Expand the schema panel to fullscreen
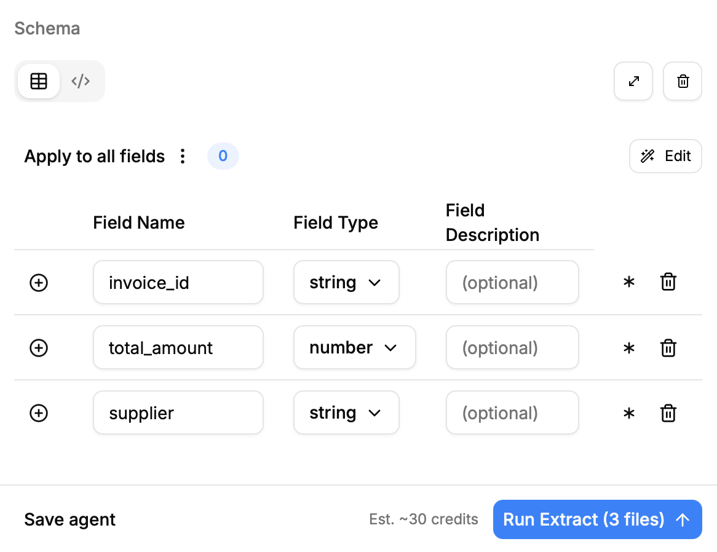This screenshot has width=717, height=552. pyautogui.click(x=633, y=81)
